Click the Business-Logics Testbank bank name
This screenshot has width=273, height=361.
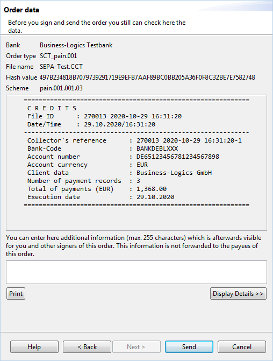(76, 45)
